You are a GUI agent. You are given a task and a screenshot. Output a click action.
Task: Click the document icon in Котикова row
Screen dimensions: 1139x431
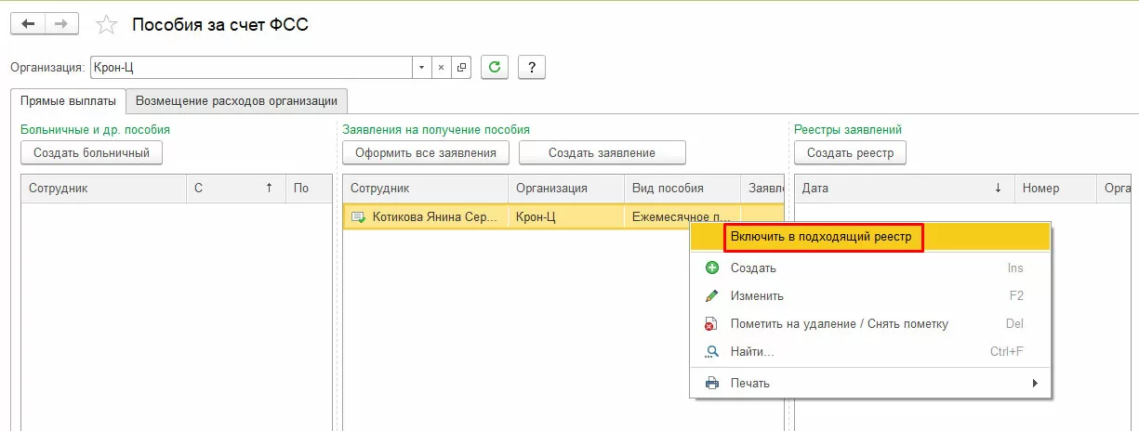click(358, 217)
